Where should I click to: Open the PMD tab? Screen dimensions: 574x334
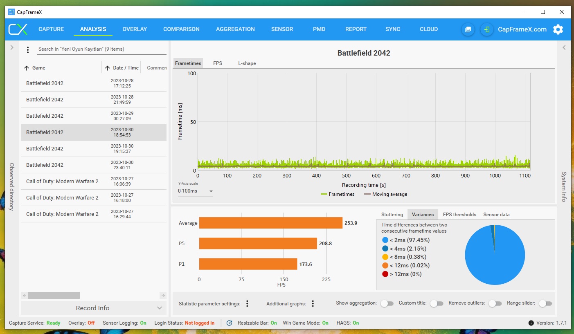(x=319, y=29)
